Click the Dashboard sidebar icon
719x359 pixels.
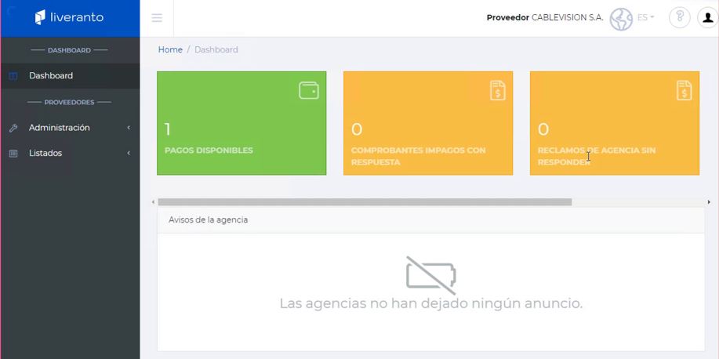(13, 76)
